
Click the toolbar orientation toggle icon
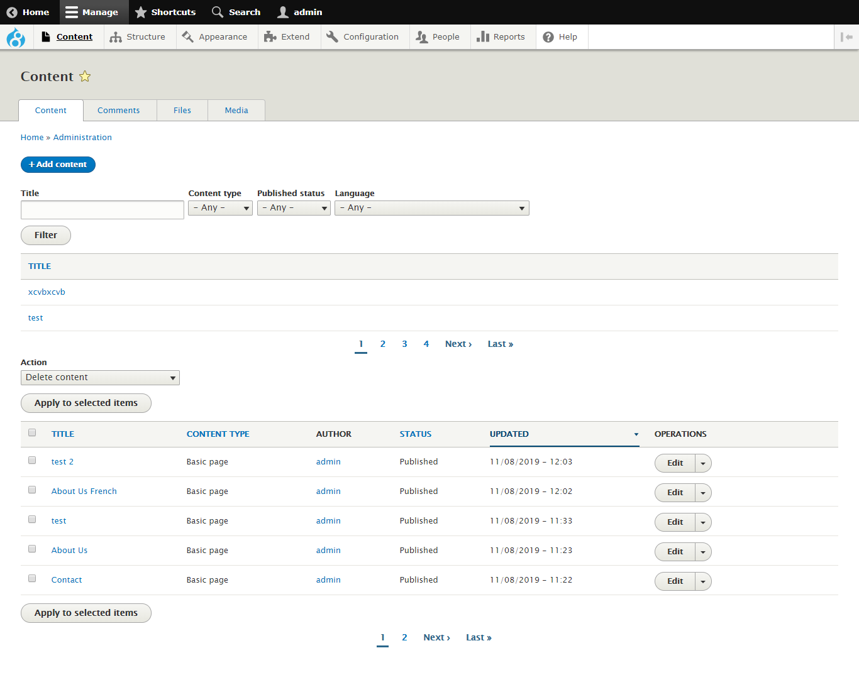pos(846,37)
